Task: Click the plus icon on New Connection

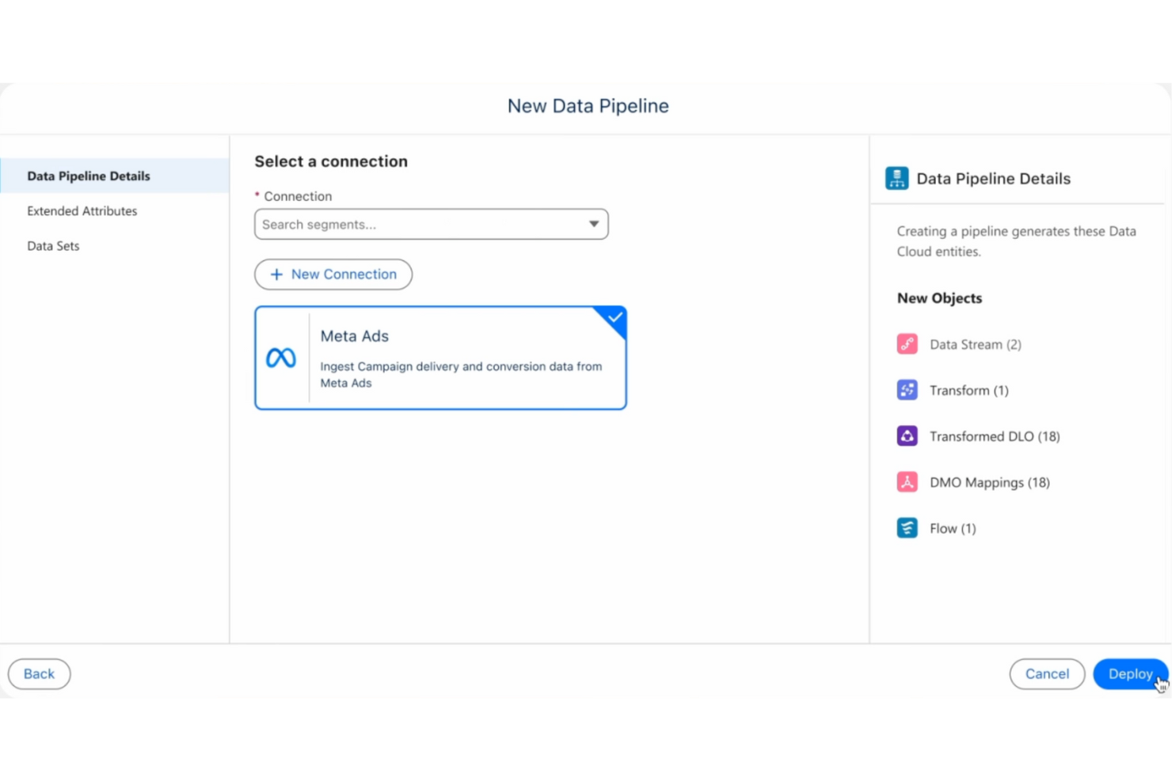Action: point(276,274)
